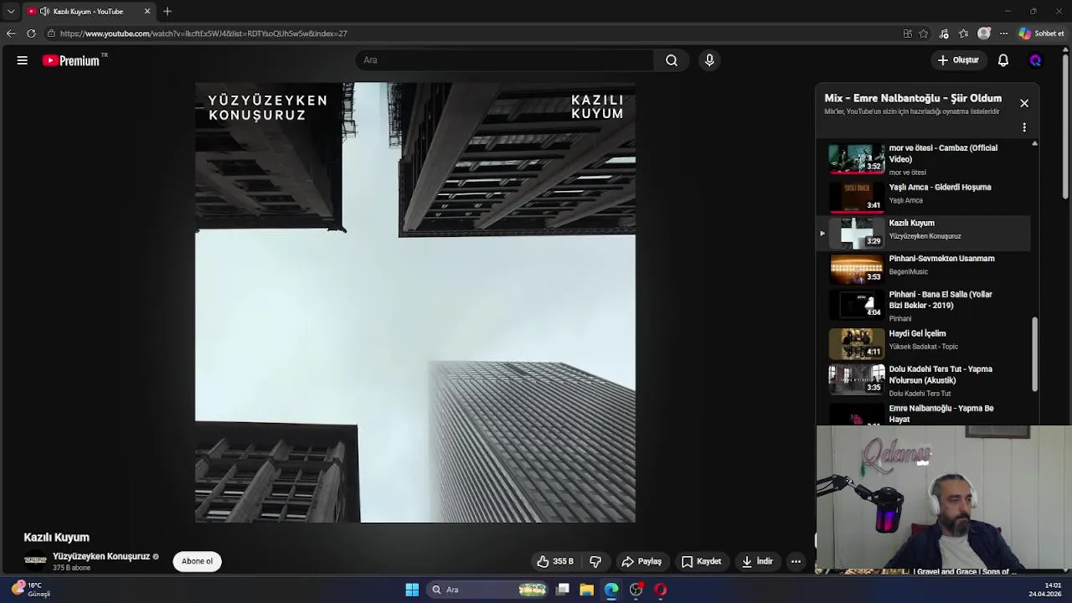The height and width of the screenshot is (603, 1072).
Task: Open YouTube notifications bell
Action: click(1003, 60)
